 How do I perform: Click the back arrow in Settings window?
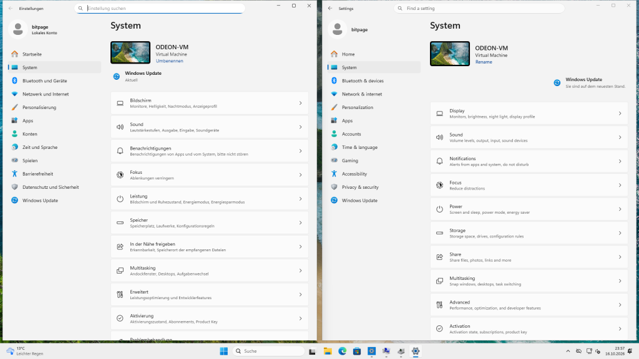click(x=330, y=8)
